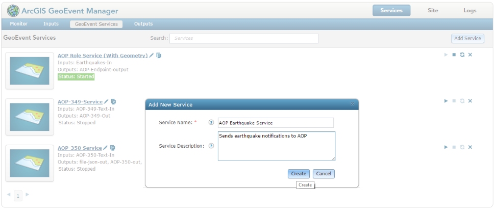Open help for Service Description field
Image resolution: width=494 pixels, height=216 pixels.
click(211, 146)
